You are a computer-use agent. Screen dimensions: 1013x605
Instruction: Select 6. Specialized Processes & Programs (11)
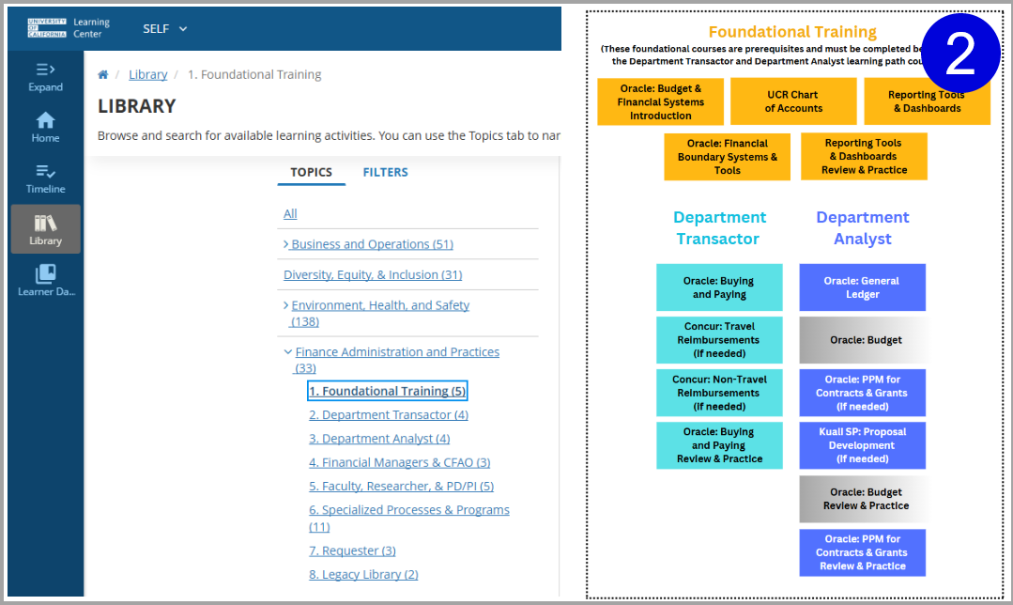(x=409, y=518)
